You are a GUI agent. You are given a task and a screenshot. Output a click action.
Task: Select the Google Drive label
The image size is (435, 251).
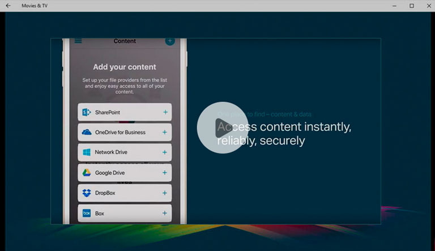point(110,173)
